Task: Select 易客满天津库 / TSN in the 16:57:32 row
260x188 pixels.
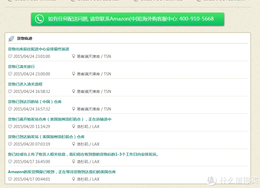Action: [x=94, y=109]
